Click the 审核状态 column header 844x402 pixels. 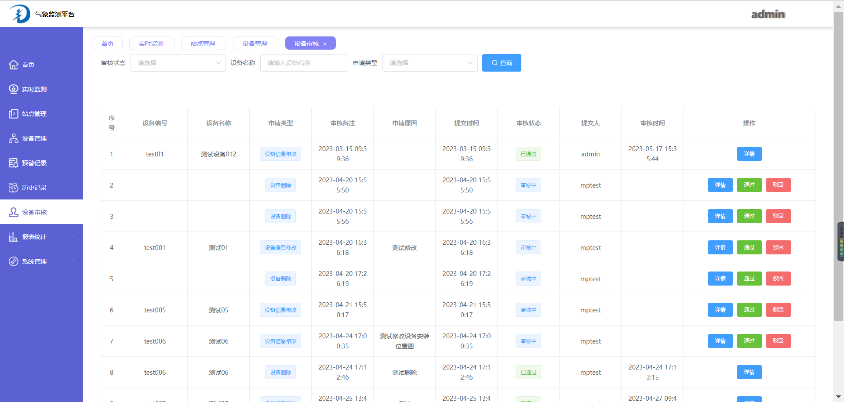(x=528, y=123)
